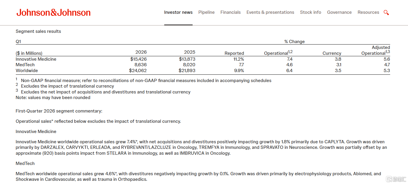Select Stock info in navigation
408x184 pixels.
[311, 12]
